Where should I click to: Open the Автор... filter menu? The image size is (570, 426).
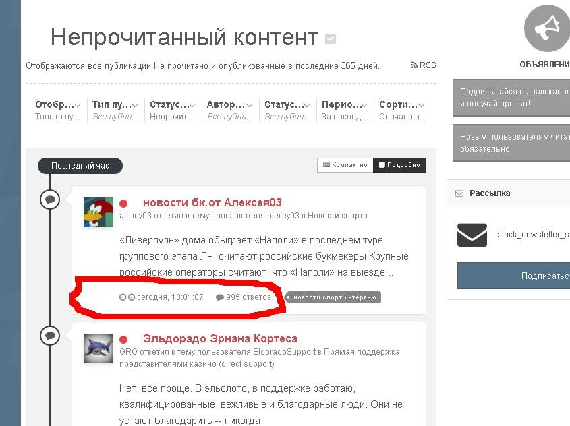coord(230,111)
